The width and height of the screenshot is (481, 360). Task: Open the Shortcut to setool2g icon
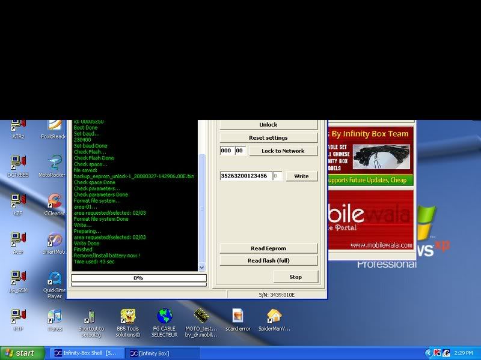click(91, 323)
